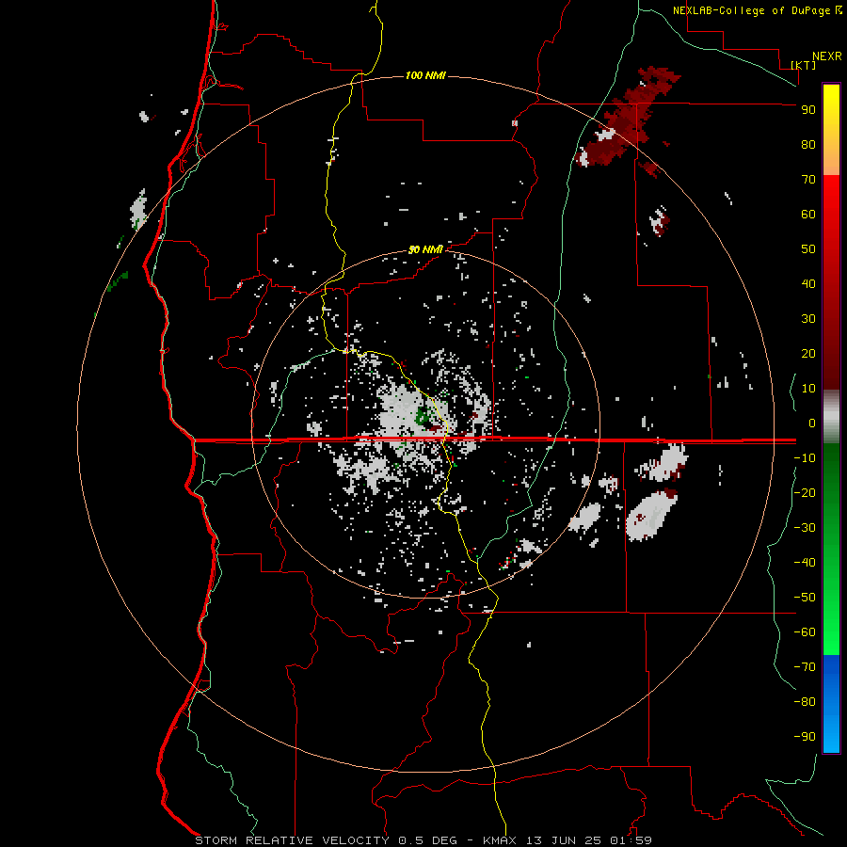Viewport: 847px width, 847px height.
Task: Click the -90 value on velocity scale
Action: 805,737
